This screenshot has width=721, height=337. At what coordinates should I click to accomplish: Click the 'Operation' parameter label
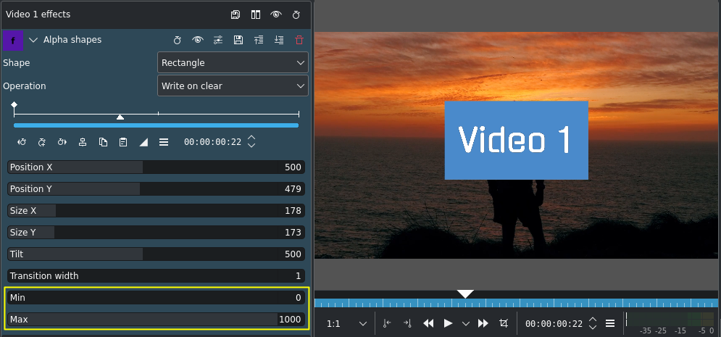25,86
